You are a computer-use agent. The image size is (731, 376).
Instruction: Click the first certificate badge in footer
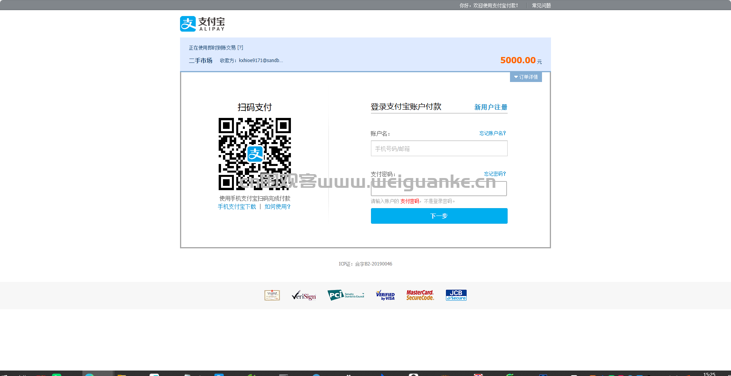click(272, 295)
